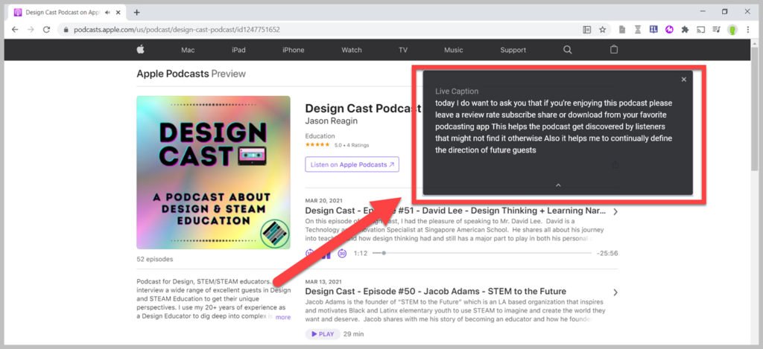Open Episode #51 details via its chevron

[x=615, y=212]
